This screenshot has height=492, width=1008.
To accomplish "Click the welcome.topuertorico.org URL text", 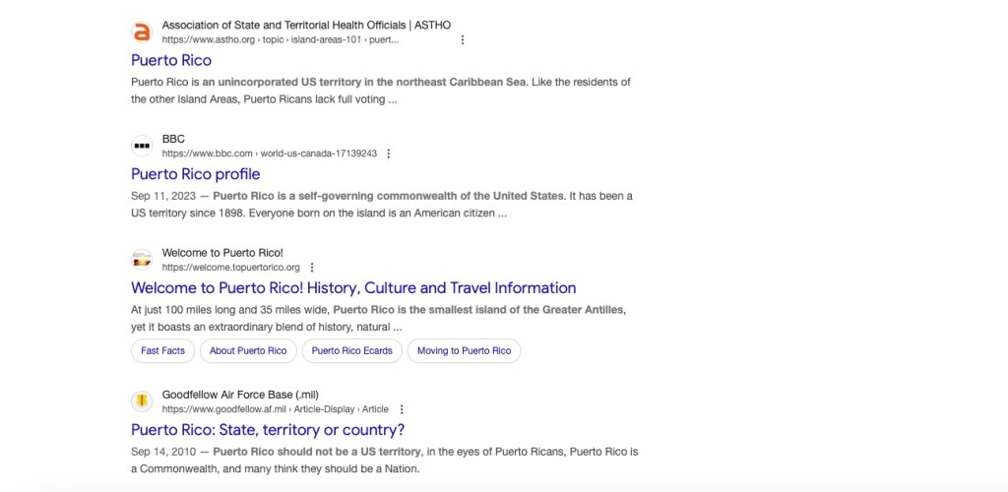I will point(230,268).
